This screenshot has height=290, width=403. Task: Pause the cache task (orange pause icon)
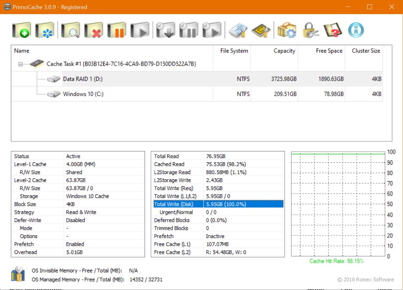(x=117, y=30)
